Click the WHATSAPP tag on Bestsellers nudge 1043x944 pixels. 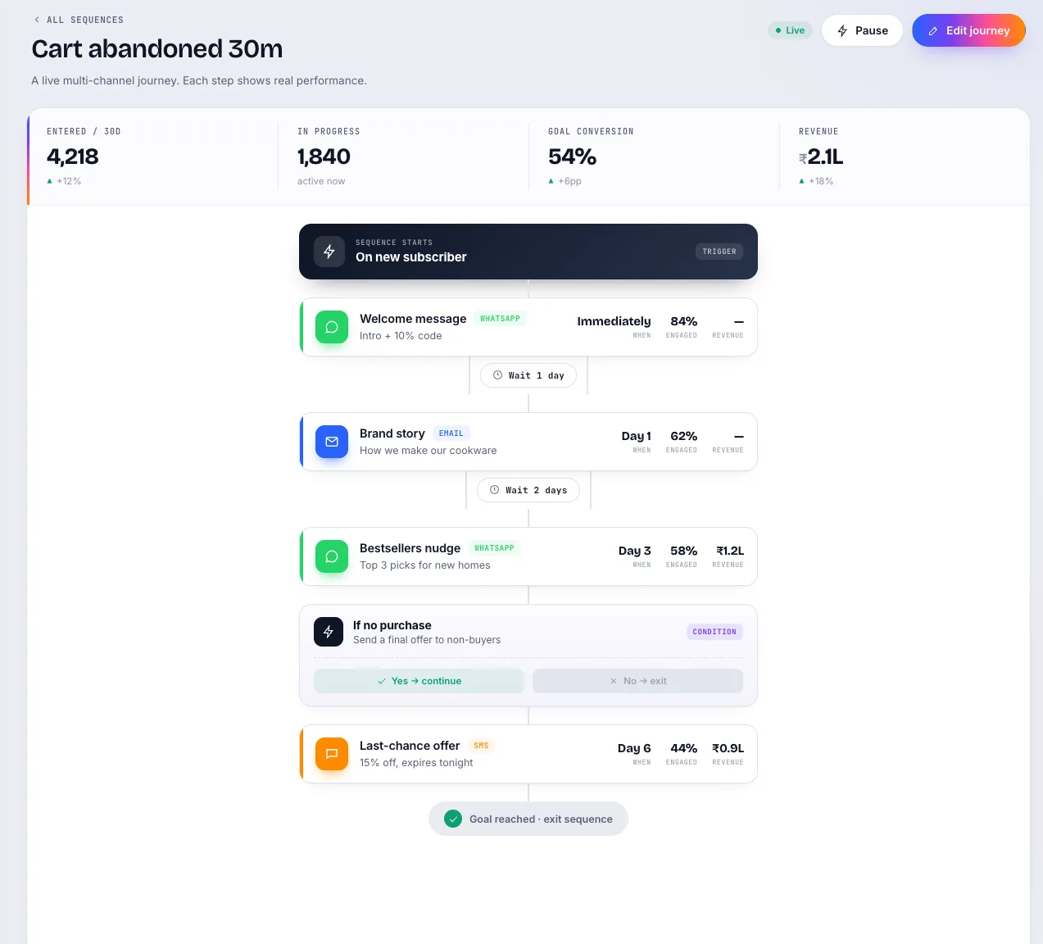point(494,548)
